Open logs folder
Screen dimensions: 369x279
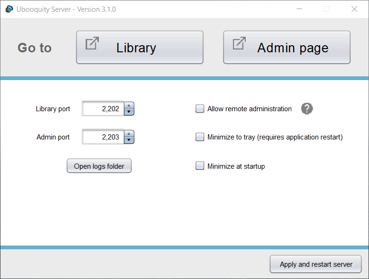click(x=99, y=166)
